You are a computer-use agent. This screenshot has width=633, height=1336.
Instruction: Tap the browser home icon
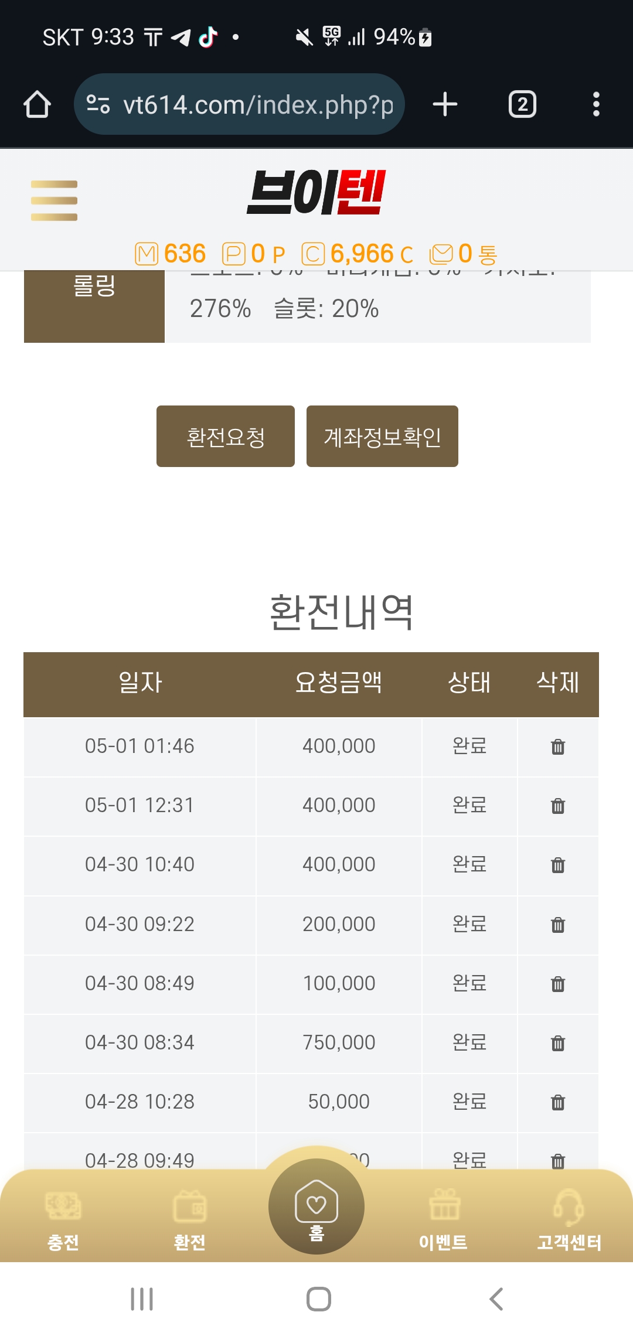point(37,105)
